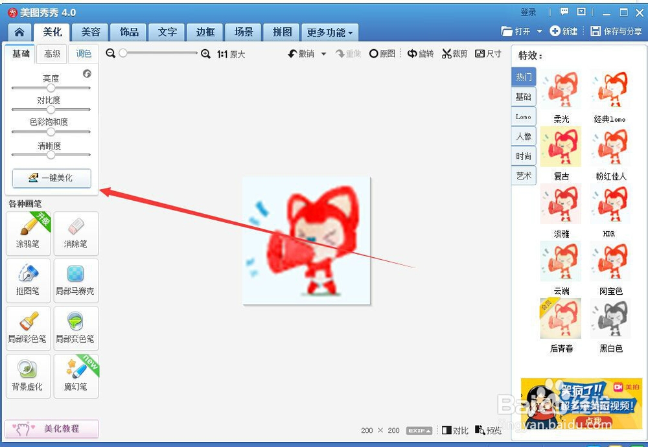Click the zoom out magnifier icon
The height and width of the screenshot is (447, 648).
pyautogui.click(x=110, y=53)
